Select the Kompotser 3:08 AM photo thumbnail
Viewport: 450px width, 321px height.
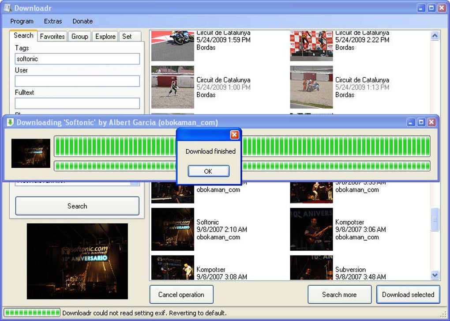tap(172, 268)
